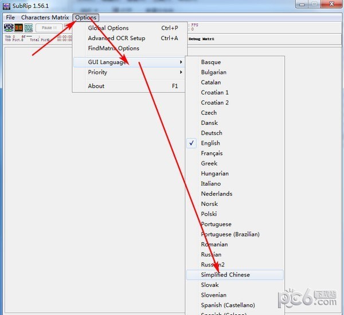Open the VOB subtitle file icon

tap(9, 27)
